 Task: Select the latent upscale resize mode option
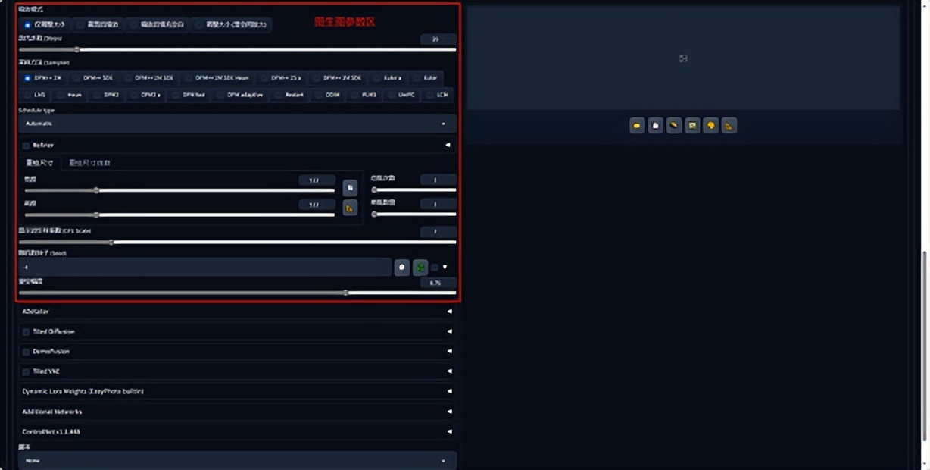tap(231, 24)
